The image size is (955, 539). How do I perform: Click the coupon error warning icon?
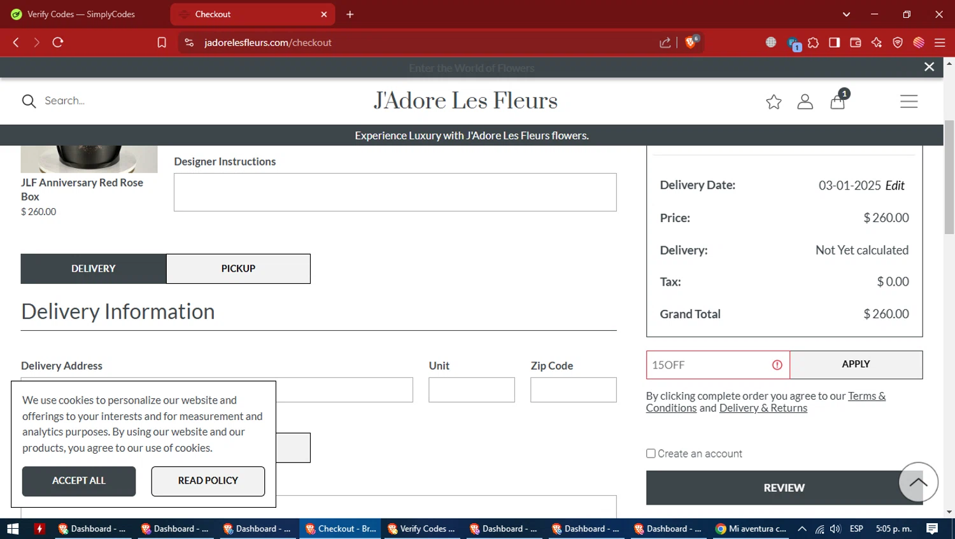point(777,365)
